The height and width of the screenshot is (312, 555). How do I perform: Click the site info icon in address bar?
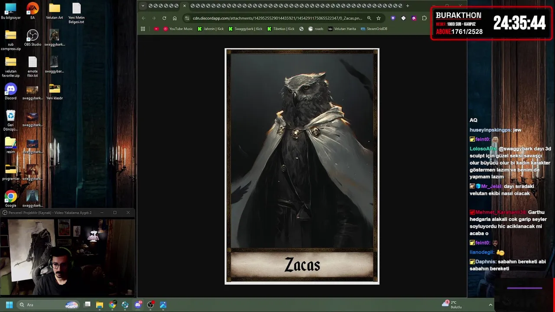point(187,18)
